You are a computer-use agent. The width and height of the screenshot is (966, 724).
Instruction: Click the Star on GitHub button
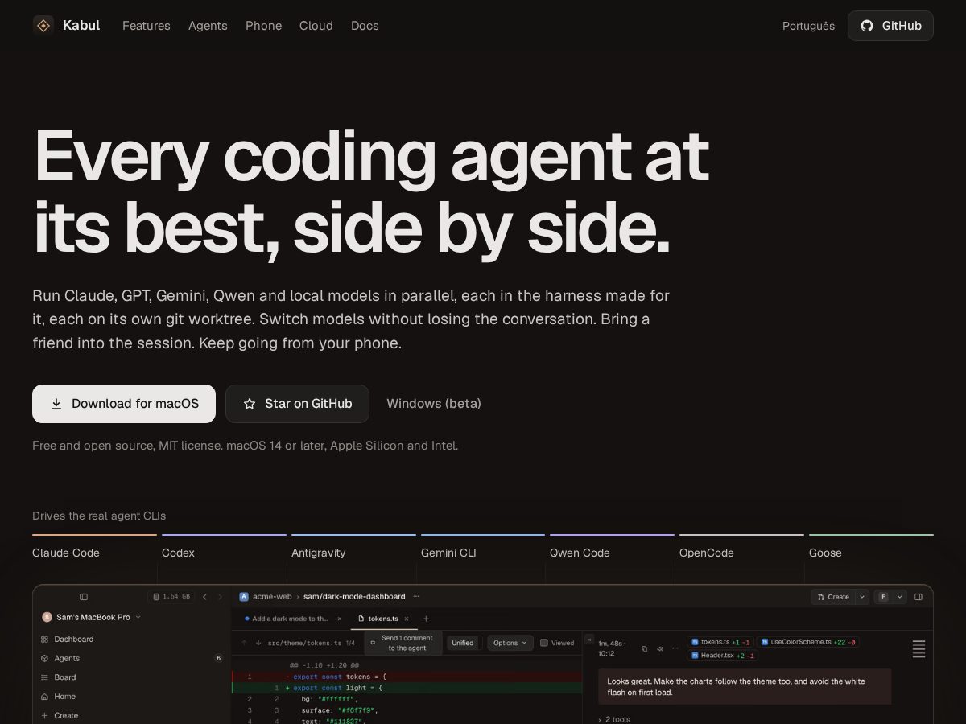click(297, 404)
